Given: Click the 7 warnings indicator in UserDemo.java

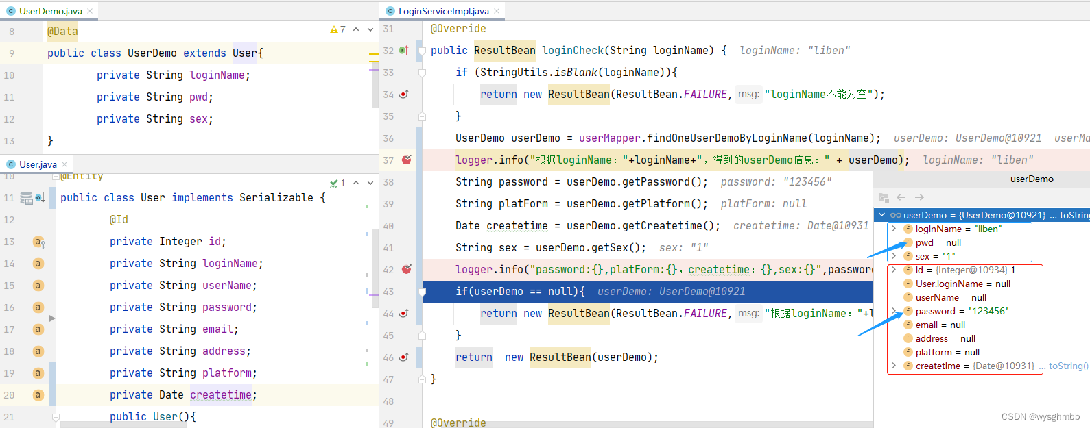Looking at the screenshot, I should point(337,30).
